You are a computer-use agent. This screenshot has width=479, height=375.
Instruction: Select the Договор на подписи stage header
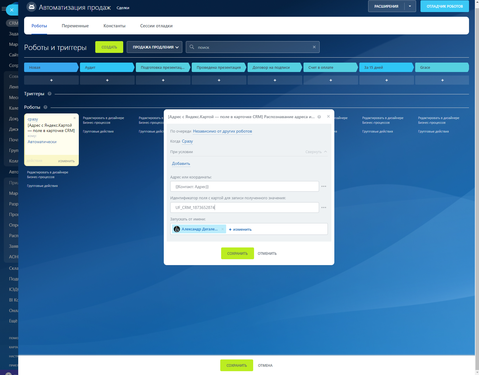[275, 67]
